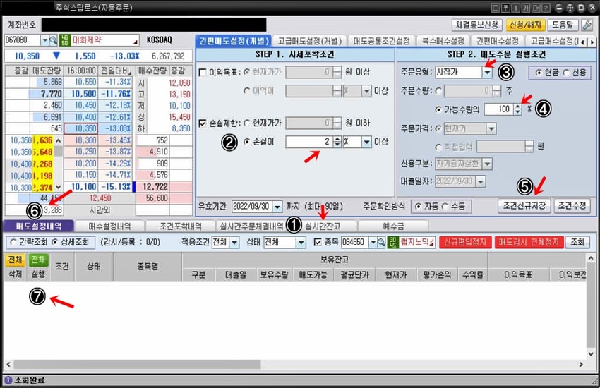This screenshot has width=600, height=388.
Task: Click the 도움말 button
Action: (x=563, y=25)
